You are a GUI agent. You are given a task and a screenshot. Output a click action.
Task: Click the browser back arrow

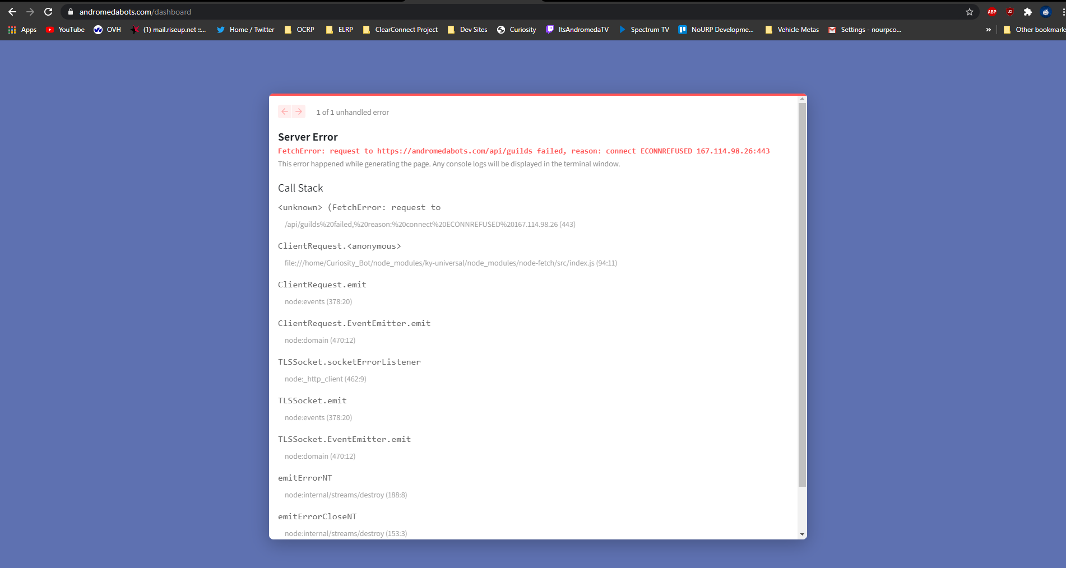(x=12, y=12)
